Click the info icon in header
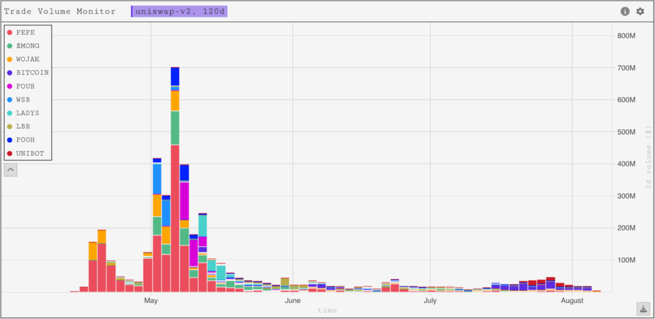The image size is (655, 319). coord(625,11)
